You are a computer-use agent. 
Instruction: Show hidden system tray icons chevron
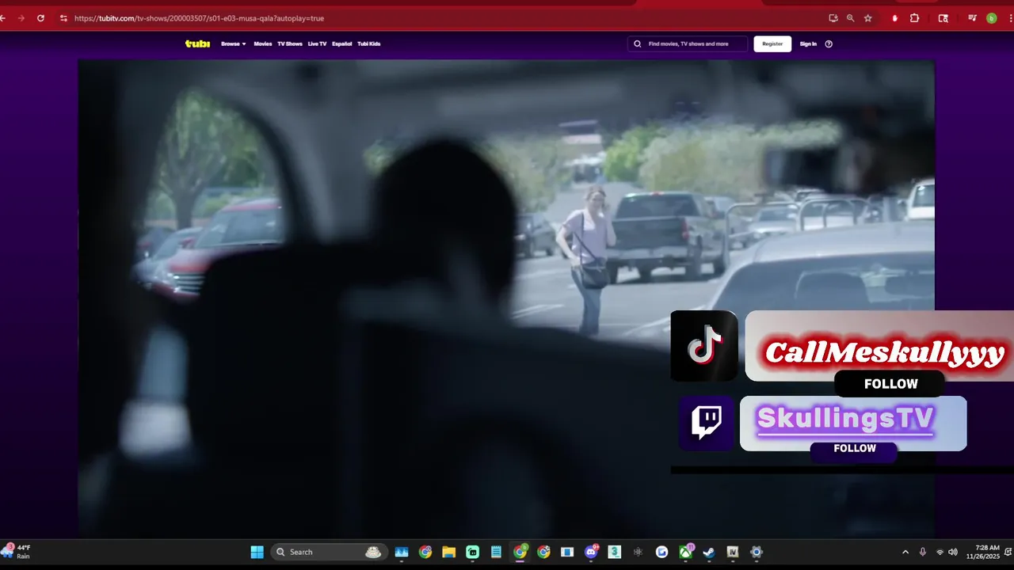coord(905,552)
